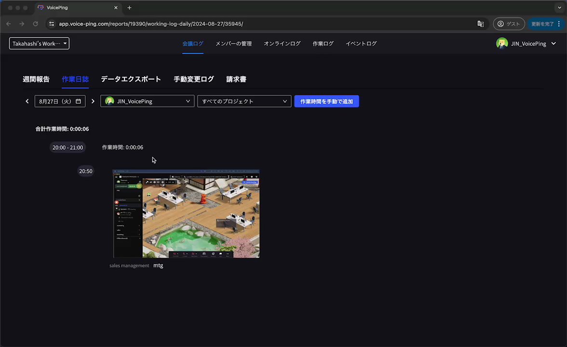Click the 20:50 time marker
This screenshot has height=347, width=567.
click(86, 171)
